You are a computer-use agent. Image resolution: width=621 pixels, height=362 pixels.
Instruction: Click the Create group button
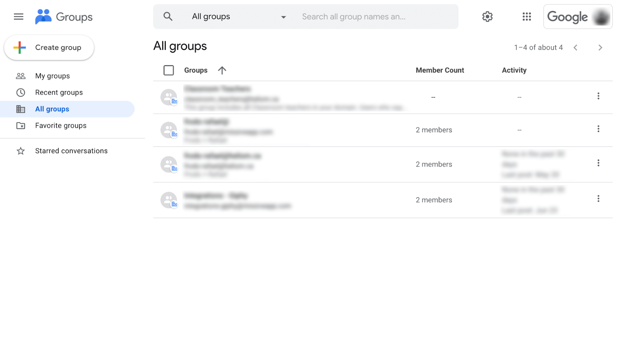(49, 48)
